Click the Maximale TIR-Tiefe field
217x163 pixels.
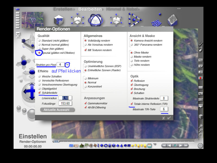(x=164, y=109)
